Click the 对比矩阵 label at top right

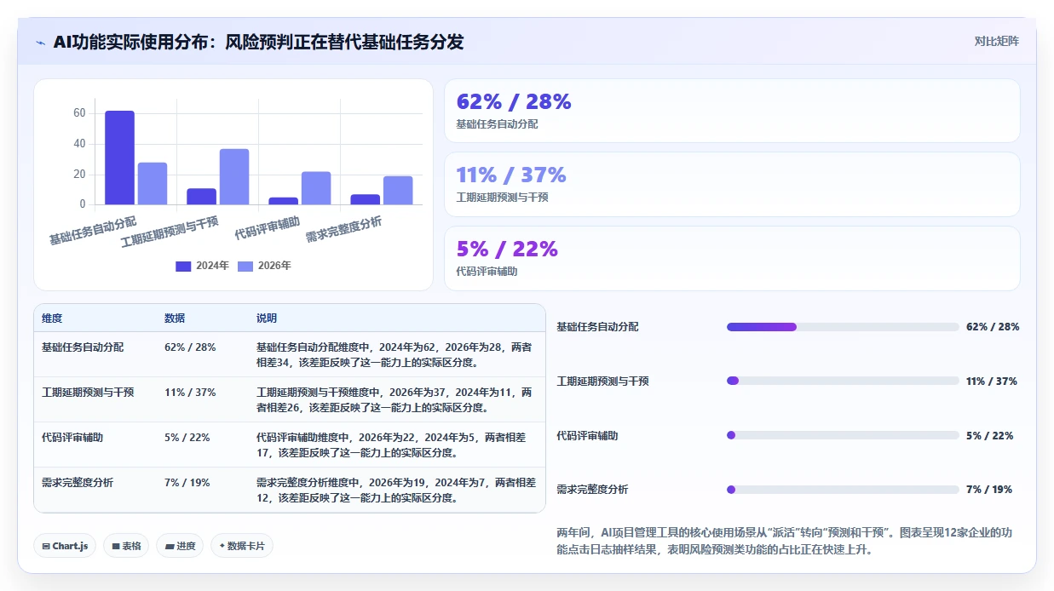point(997,41)
